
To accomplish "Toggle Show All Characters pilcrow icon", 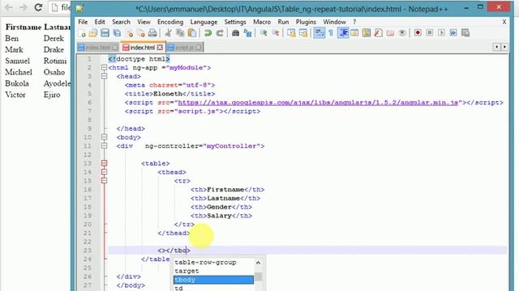I will tap(331, 33).
